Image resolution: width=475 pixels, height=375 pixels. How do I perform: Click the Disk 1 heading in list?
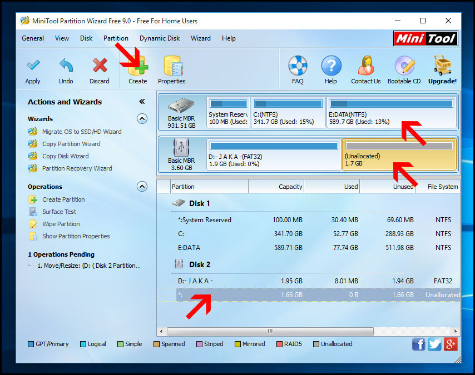point(199,204)
